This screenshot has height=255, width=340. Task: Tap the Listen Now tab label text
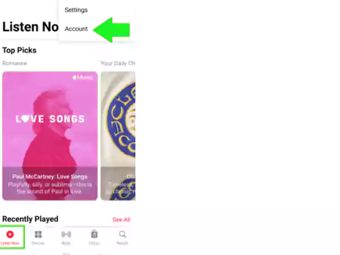(x=10, y=243)
